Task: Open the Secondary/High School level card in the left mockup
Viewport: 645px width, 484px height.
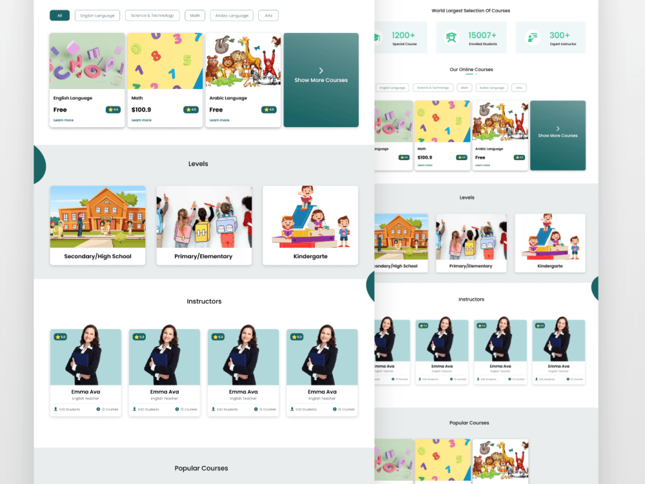Action: (98, 225)
